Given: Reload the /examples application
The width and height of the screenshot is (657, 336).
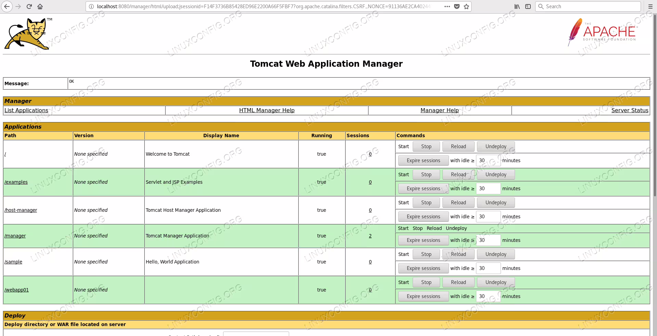Looking at the screenshot, I should click(459, 175).
